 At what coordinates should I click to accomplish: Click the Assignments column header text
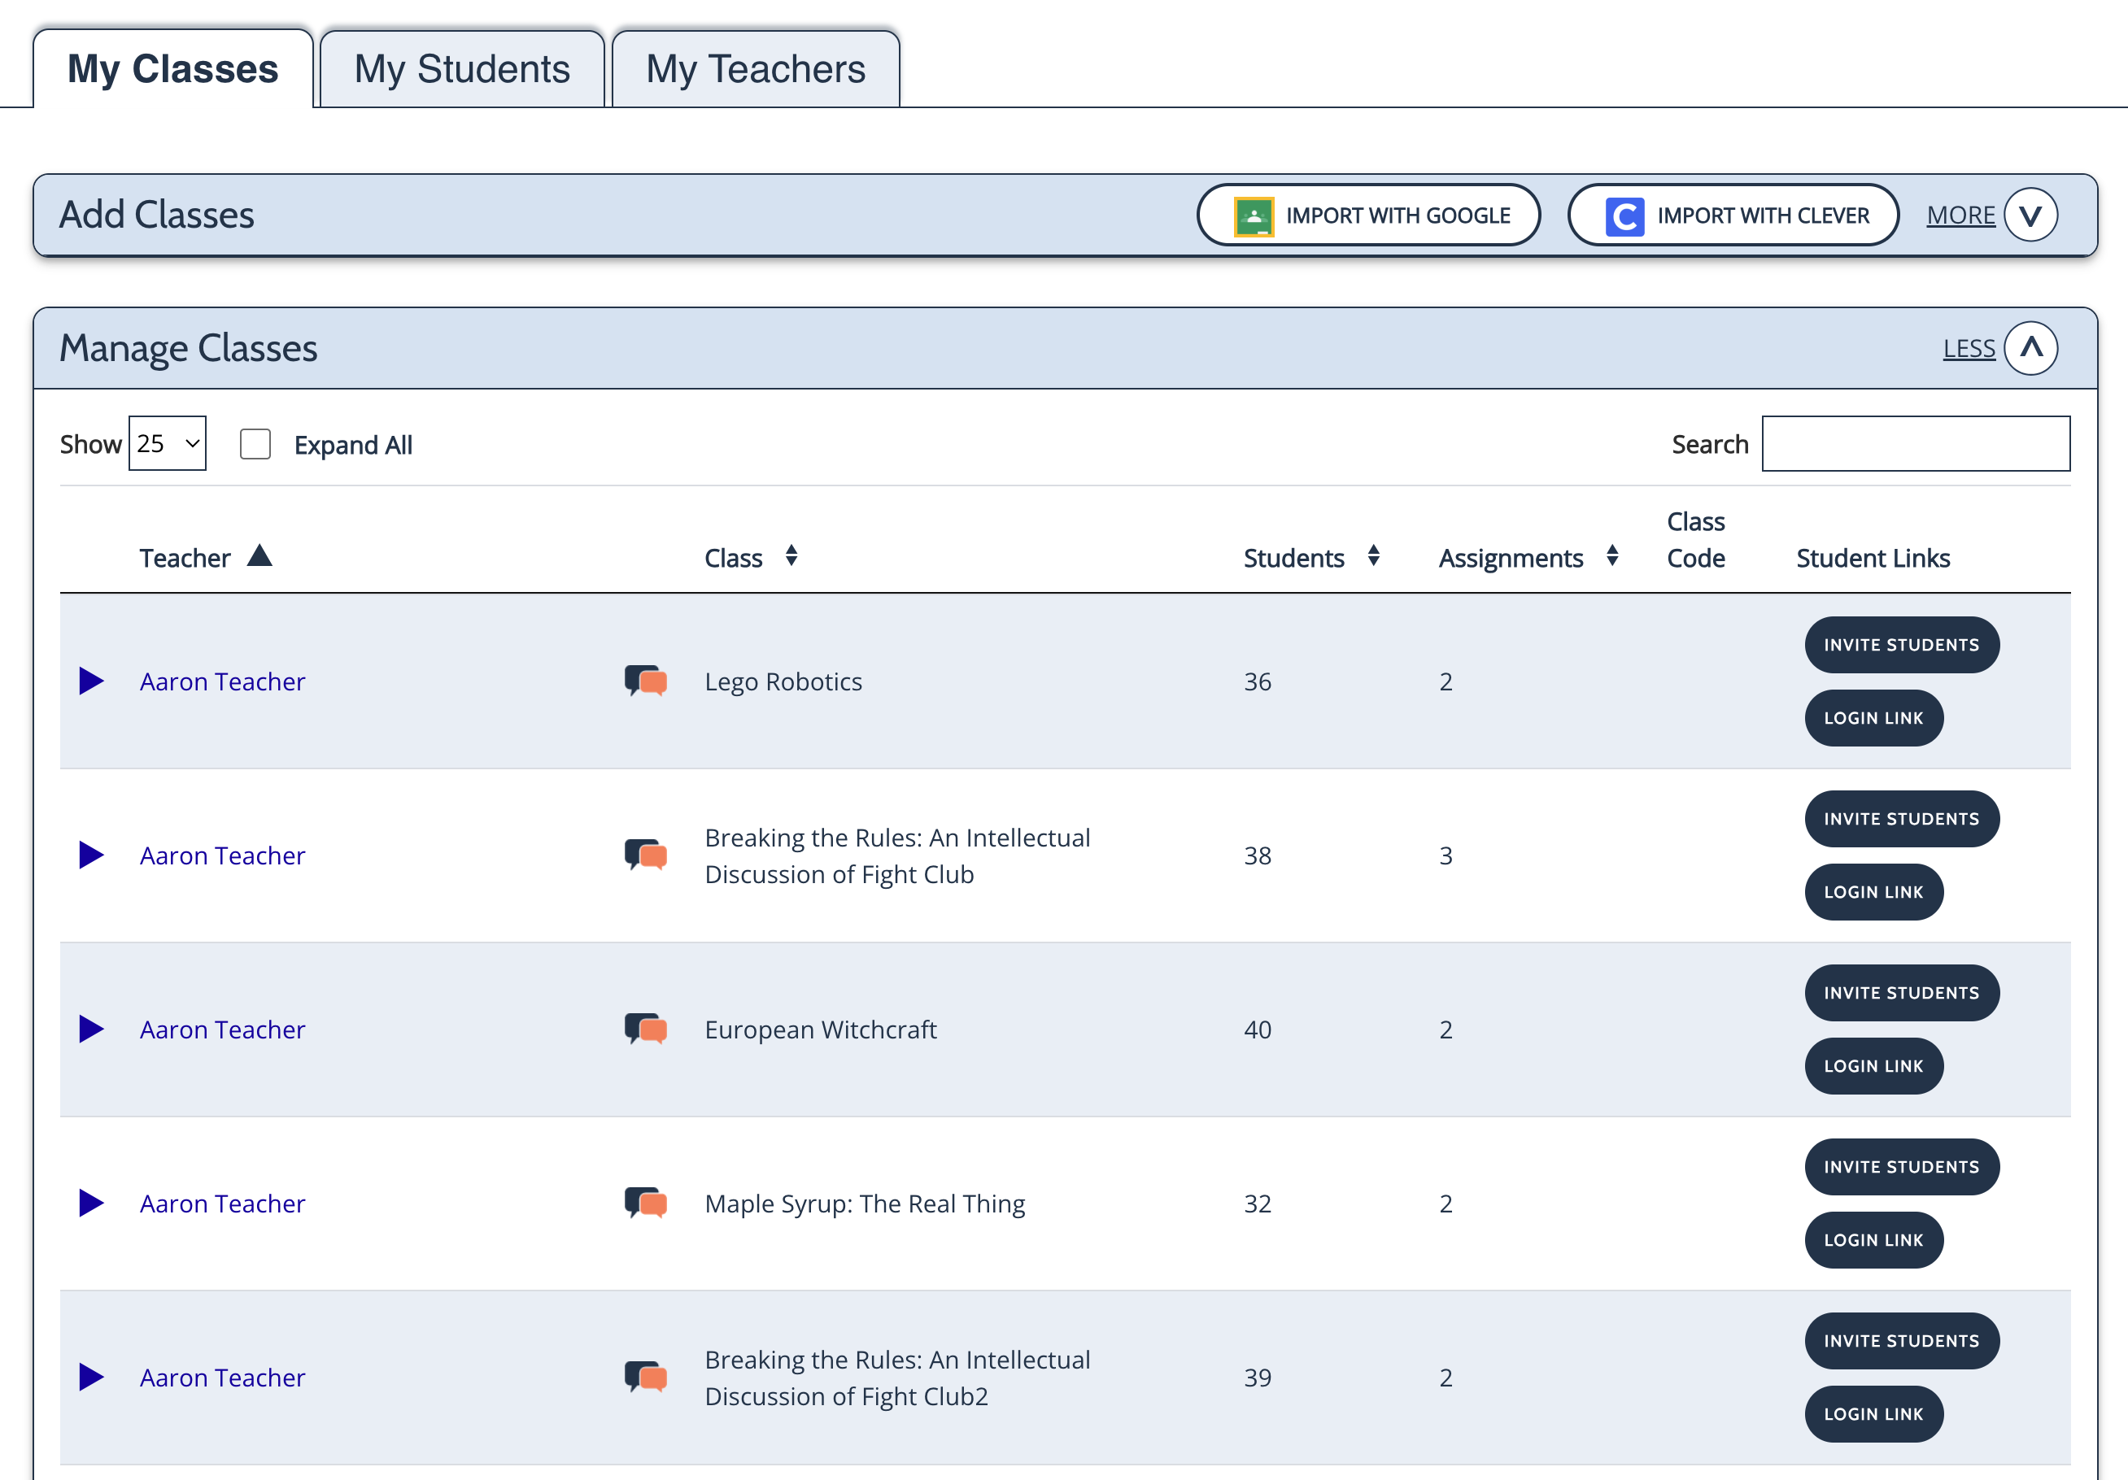click(x=1511, y=558)
